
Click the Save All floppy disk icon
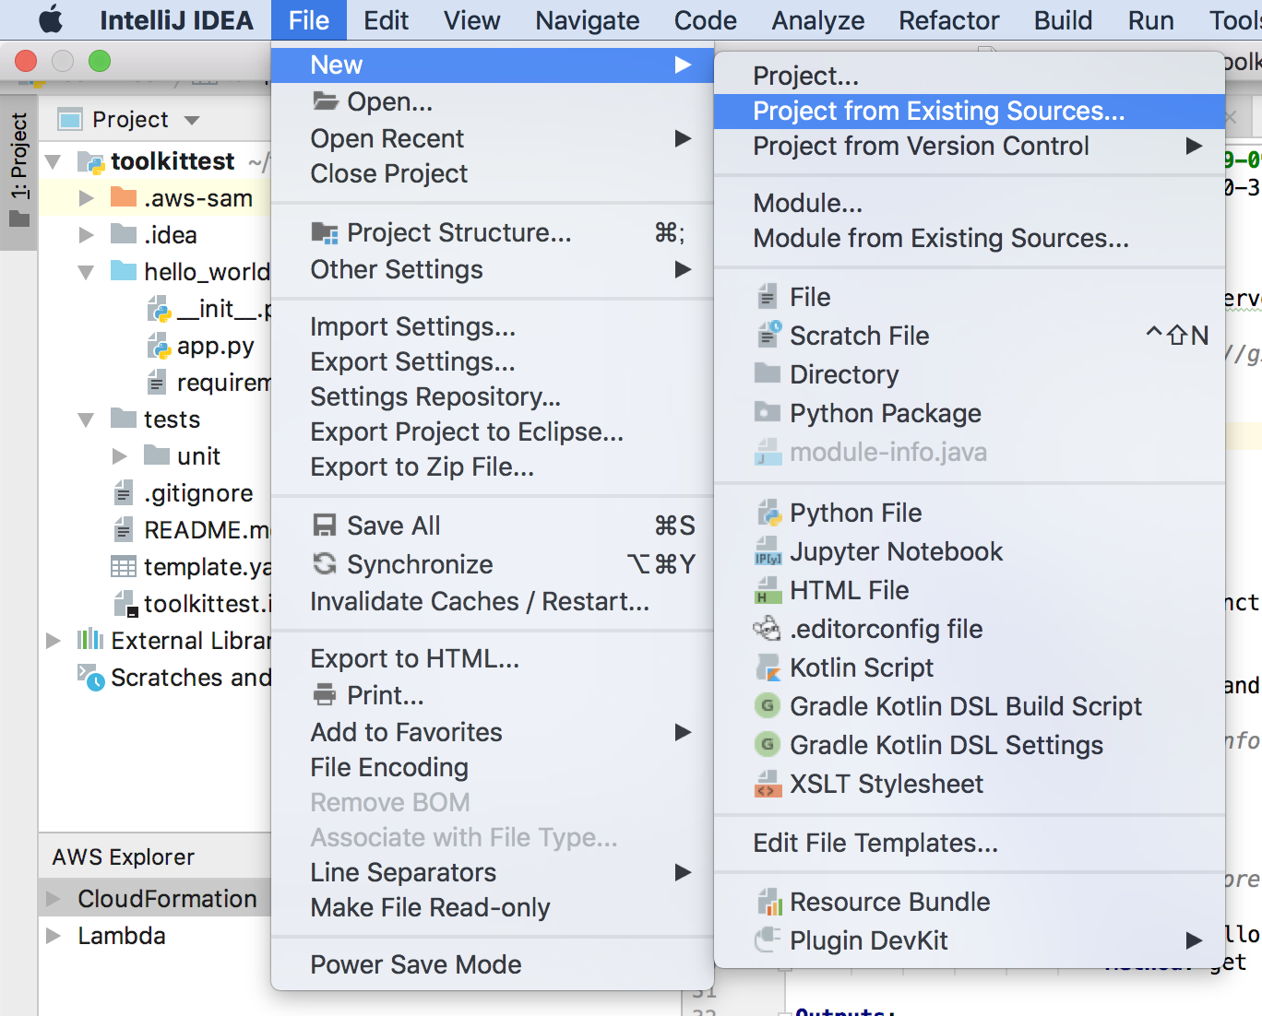[x=325, y=526]
